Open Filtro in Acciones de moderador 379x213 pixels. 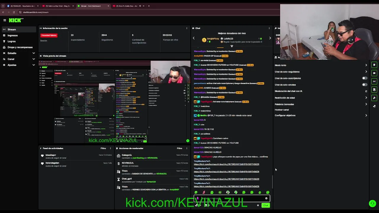(179, 149)
